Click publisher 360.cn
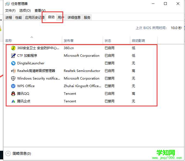185x161 pixels. pyautogui.click(x=69, y=48)
